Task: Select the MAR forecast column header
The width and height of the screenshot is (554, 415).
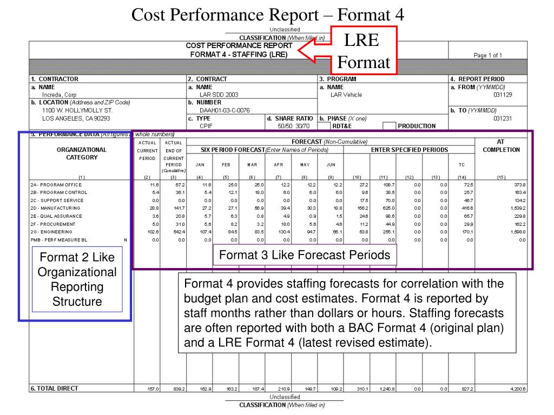Action: (x=252, y=165)
